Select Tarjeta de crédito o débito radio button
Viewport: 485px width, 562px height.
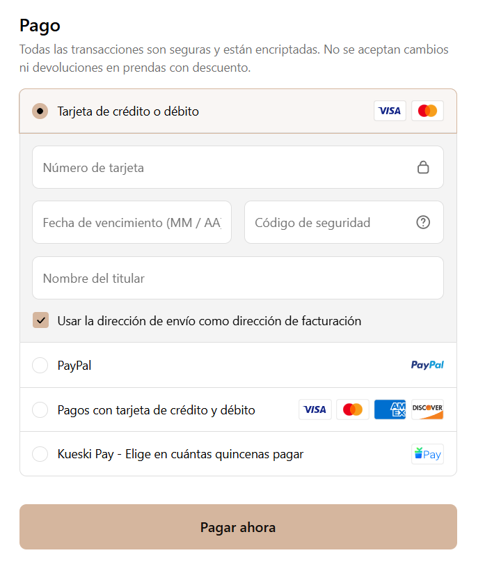(40, 111)
